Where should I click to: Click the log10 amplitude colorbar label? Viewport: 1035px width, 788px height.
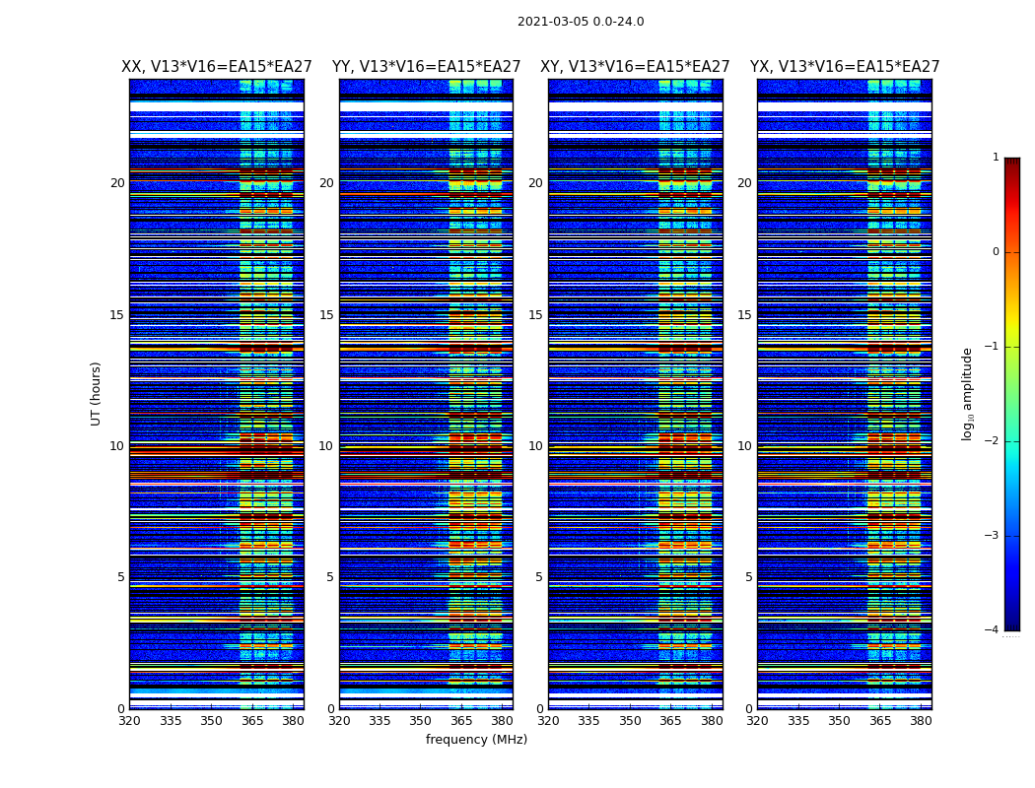click(967, 394)
